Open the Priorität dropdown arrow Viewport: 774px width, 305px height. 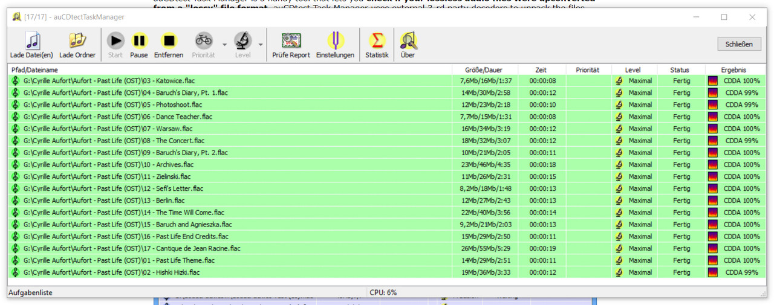tap(224, 45)
